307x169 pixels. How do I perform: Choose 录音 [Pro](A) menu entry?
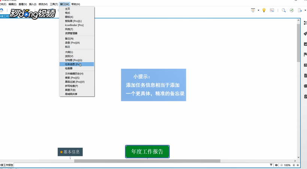click(x=77, y=43)
